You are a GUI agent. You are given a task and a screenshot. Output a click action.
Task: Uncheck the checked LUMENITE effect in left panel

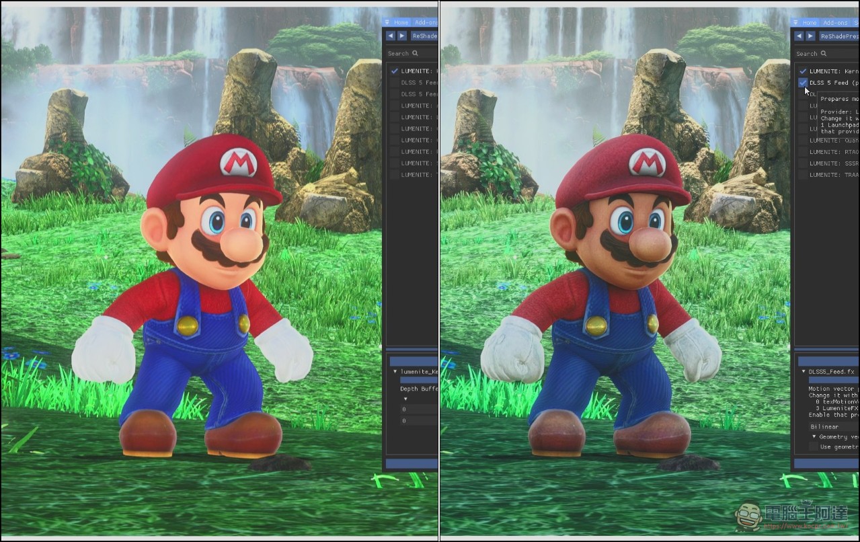[x=394, y=71]
